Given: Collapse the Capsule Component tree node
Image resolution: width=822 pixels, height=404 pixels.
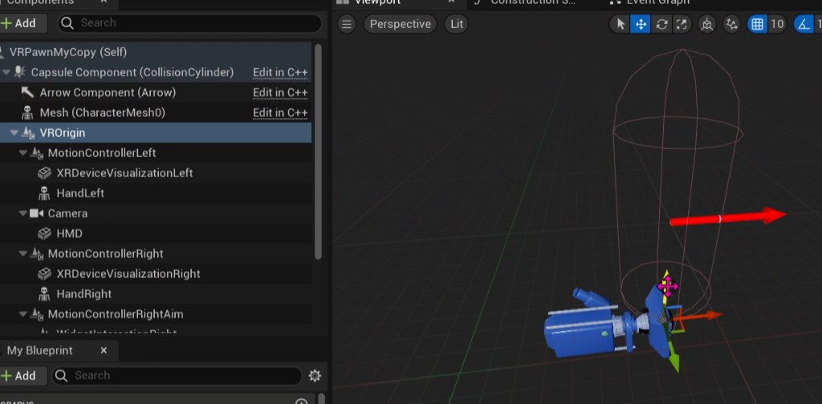Looking at the screenshot, I should coord(6,72).
